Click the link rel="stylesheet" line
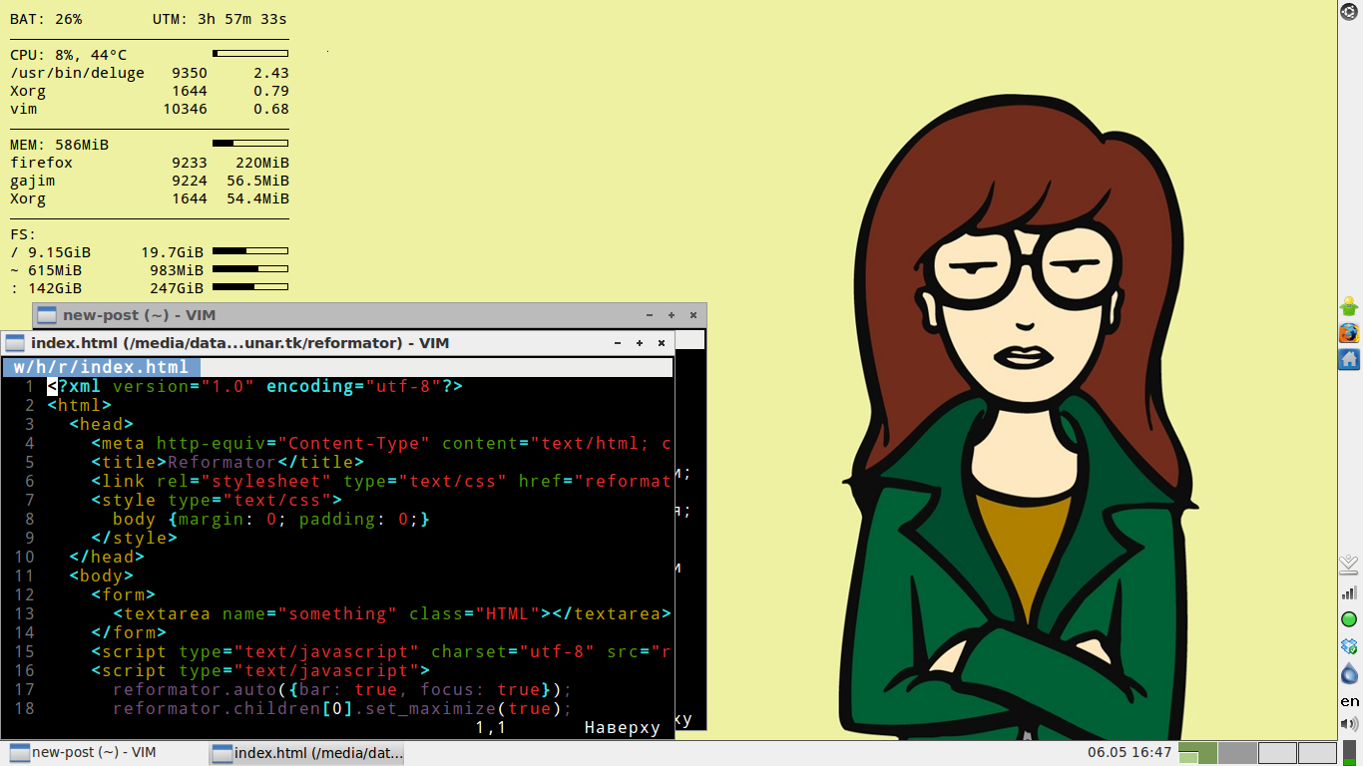This screenshot has height=766, width=1363. [x=381, y=481]
